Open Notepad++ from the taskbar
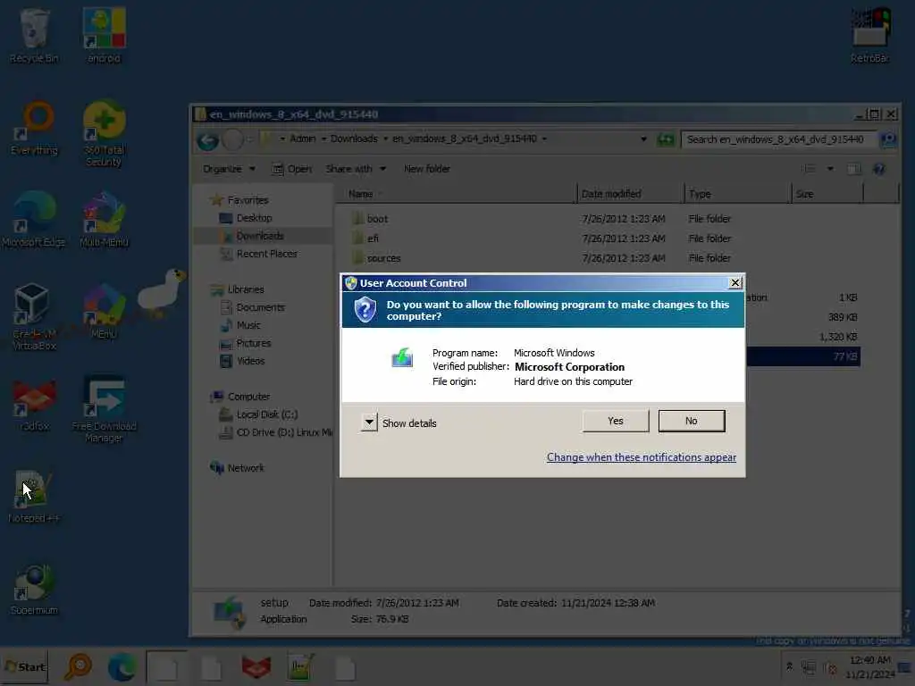915x686 pixels. 301,666
